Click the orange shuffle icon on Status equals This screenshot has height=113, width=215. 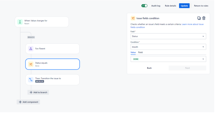click(31, 64)
